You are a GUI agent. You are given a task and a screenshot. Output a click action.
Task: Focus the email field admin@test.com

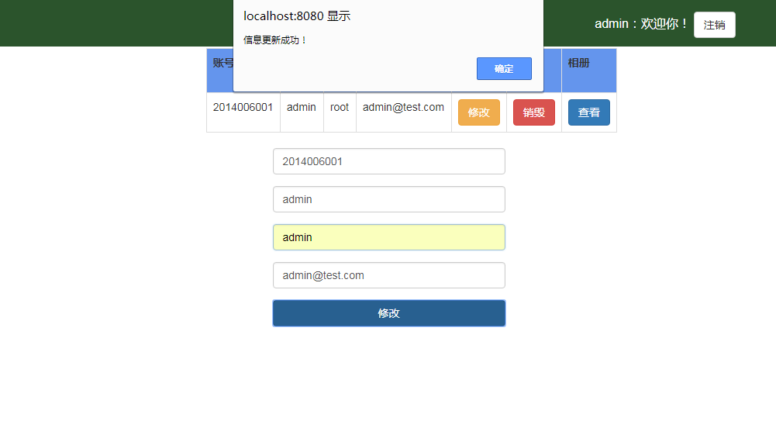tap(388, 275)
